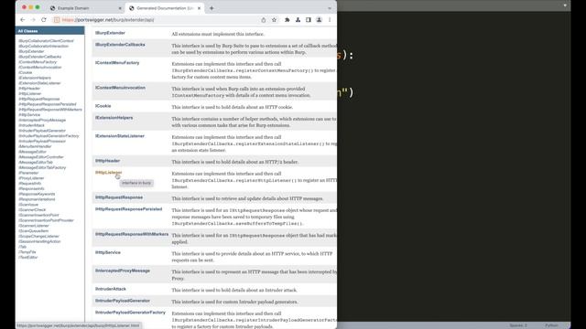The height and width of the screenshot is (329, 586).
Task: Click Python syntax selector in editor status bar
Action: (x=551, y=325)
